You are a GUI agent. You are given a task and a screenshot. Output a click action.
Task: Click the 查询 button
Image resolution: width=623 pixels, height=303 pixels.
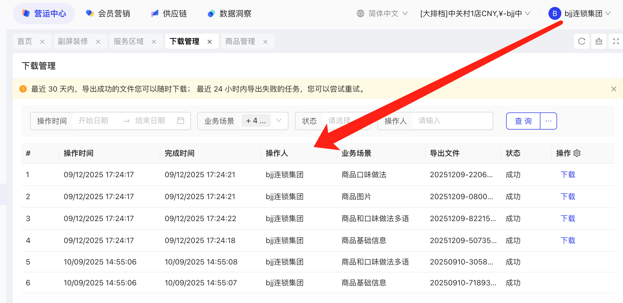(523, 121)
